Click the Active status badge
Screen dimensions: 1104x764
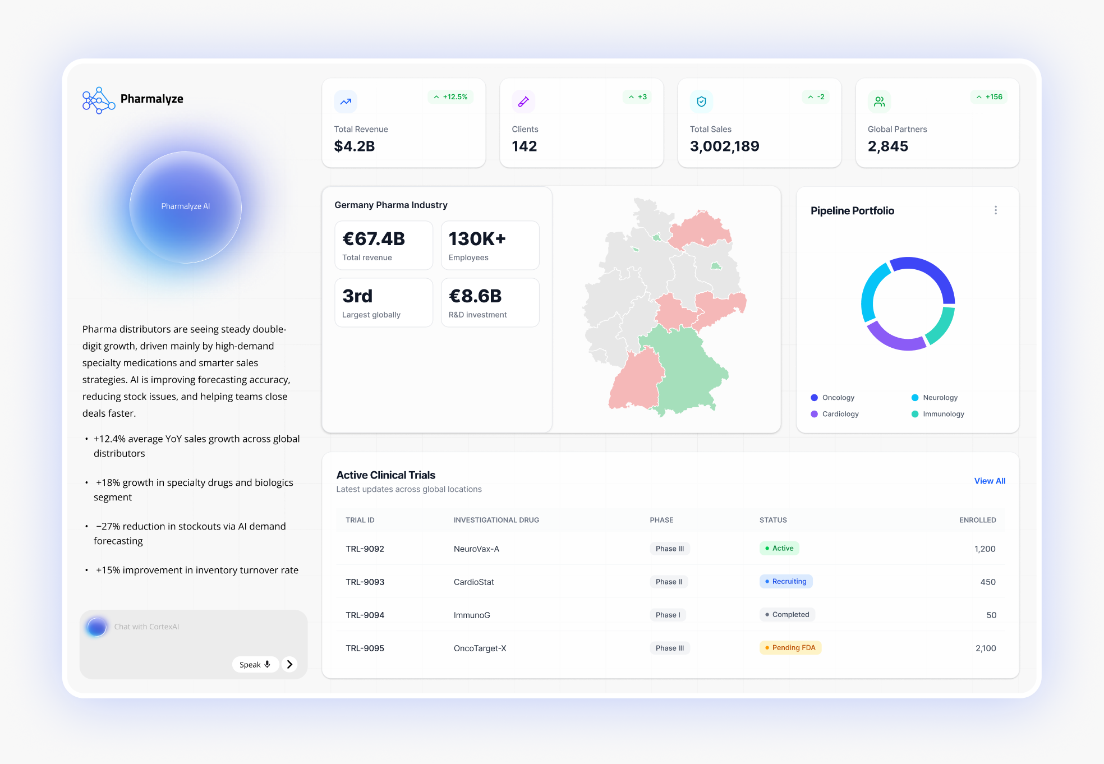pos(779,548)
